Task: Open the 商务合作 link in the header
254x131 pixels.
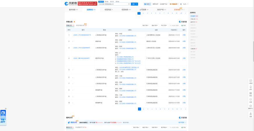Action: click(155, 4)
